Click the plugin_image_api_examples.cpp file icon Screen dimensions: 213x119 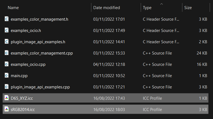[x=7, y=87]
